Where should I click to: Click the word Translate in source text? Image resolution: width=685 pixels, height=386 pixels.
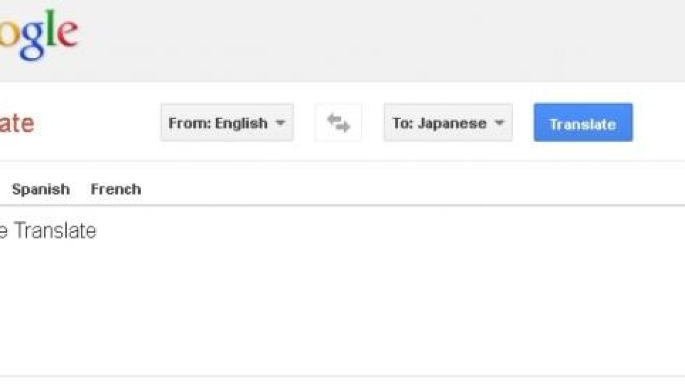click(55, 230)
